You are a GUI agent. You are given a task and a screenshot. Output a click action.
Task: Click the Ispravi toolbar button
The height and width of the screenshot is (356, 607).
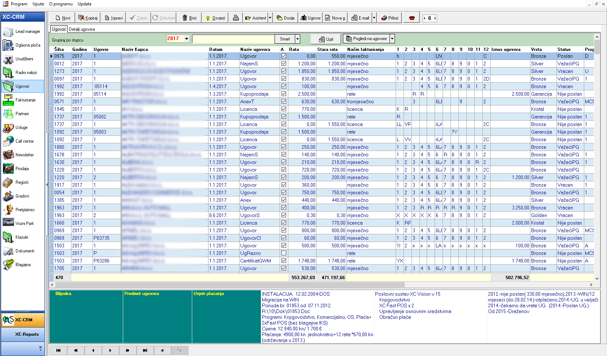(113, 18)
